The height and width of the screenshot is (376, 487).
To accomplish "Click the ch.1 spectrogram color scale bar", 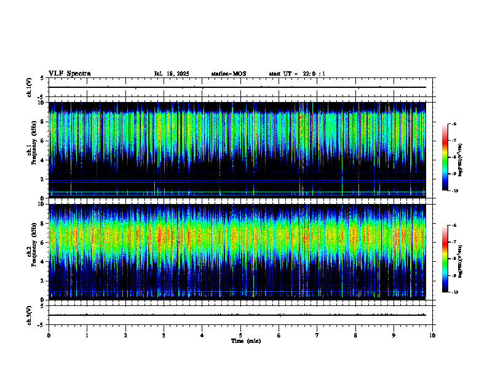I will click(x=445, y=157).
